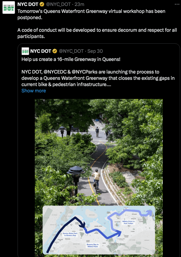Click the NYC DOT name in quoted tweet

(x=40, y=51)
